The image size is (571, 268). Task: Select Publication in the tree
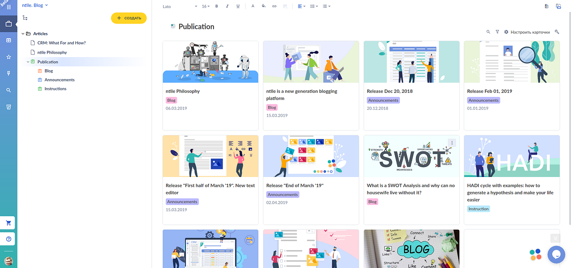tap(48, 62)
